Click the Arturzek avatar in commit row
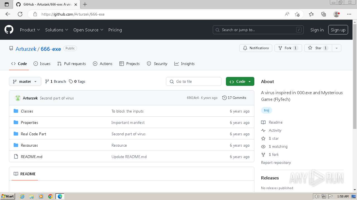 point(18,98)
